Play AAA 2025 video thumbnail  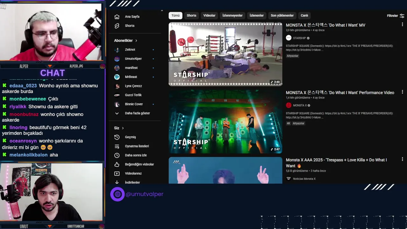225,170
